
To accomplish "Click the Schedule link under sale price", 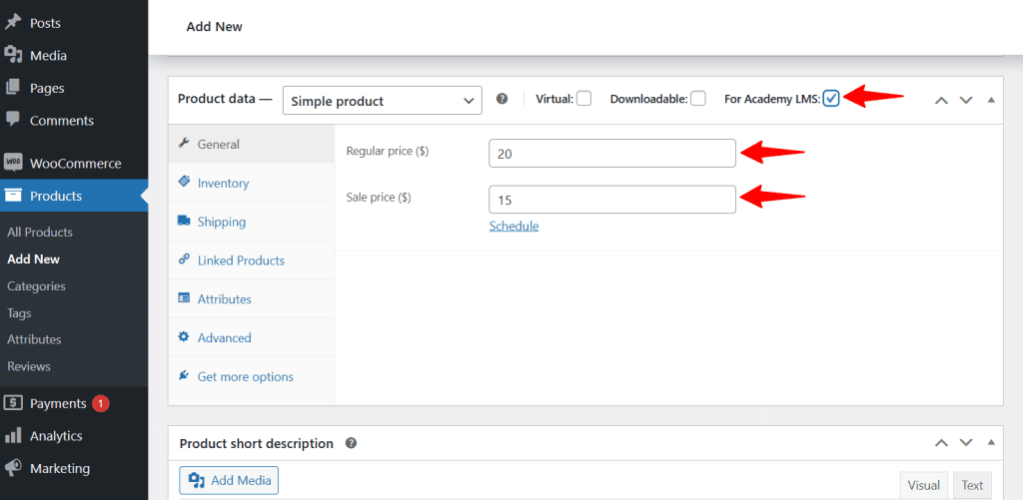I will coord(513,227).
